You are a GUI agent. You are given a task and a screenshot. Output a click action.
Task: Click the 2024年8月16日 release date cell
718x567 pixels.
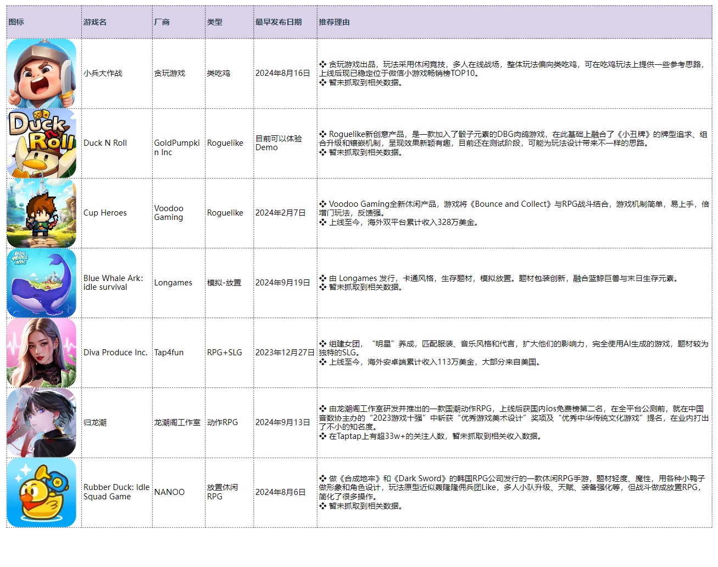283,73
